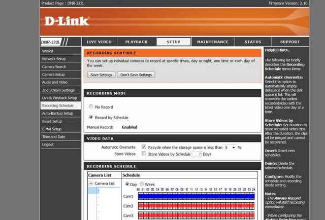Open Camera Setup menu item
This screenshot has height=220, width=325.
click(60, 75)
